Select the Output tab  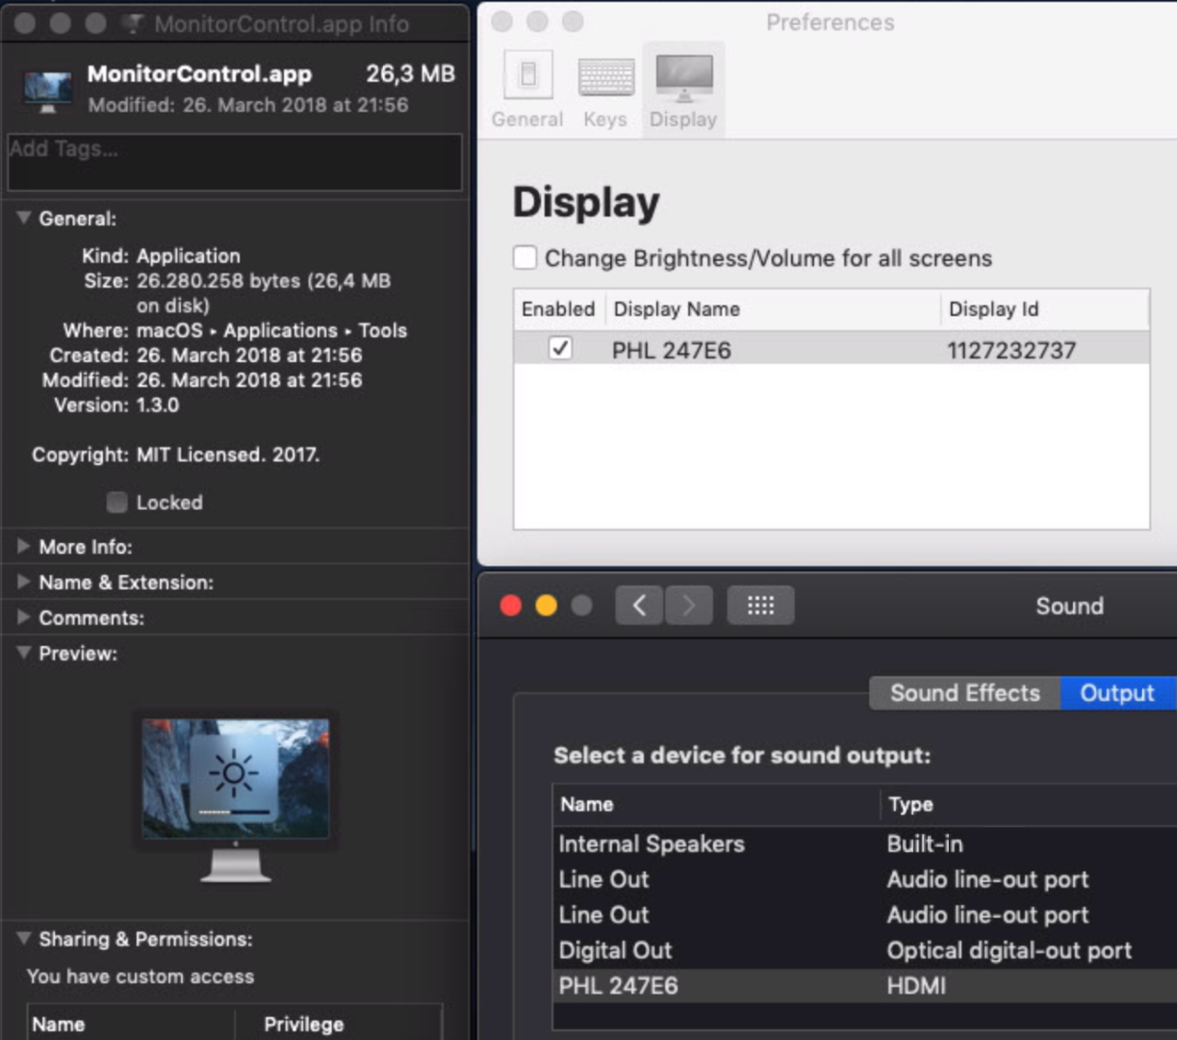point(1116,693)
